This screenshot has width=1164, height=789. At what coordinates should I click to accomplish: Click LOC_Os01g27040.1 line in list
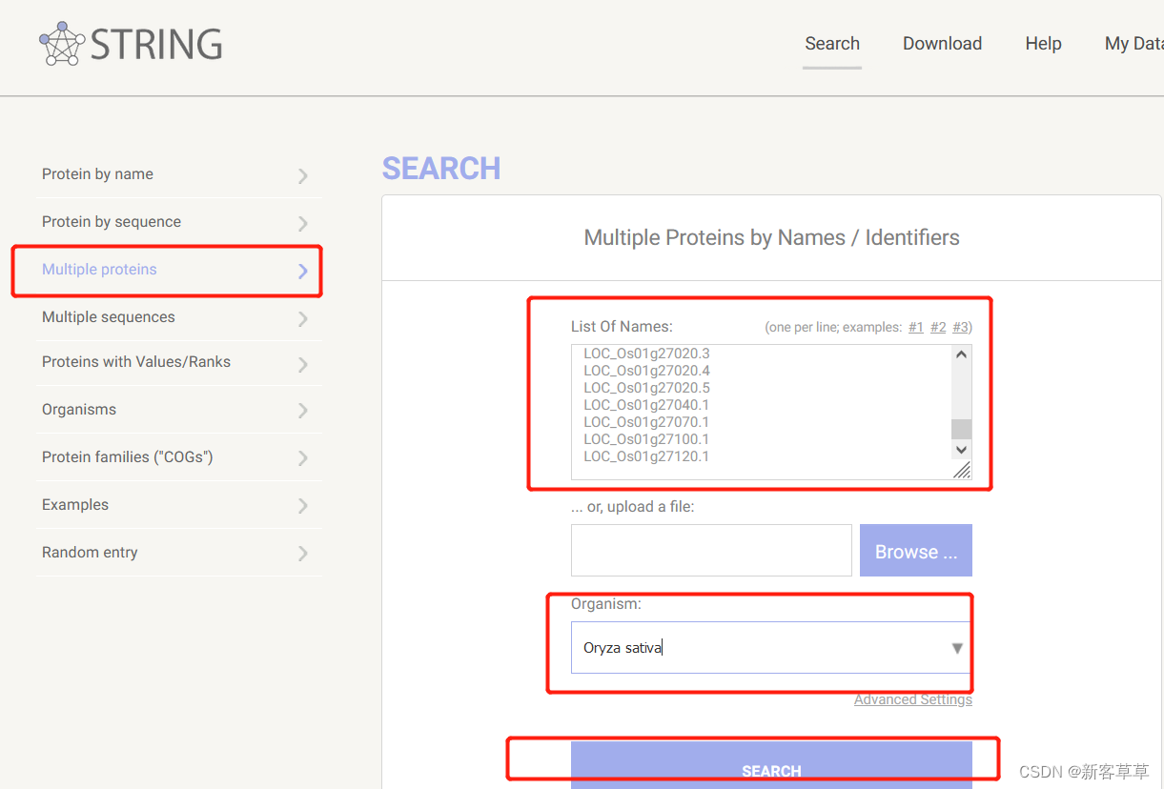coord(646,405)
